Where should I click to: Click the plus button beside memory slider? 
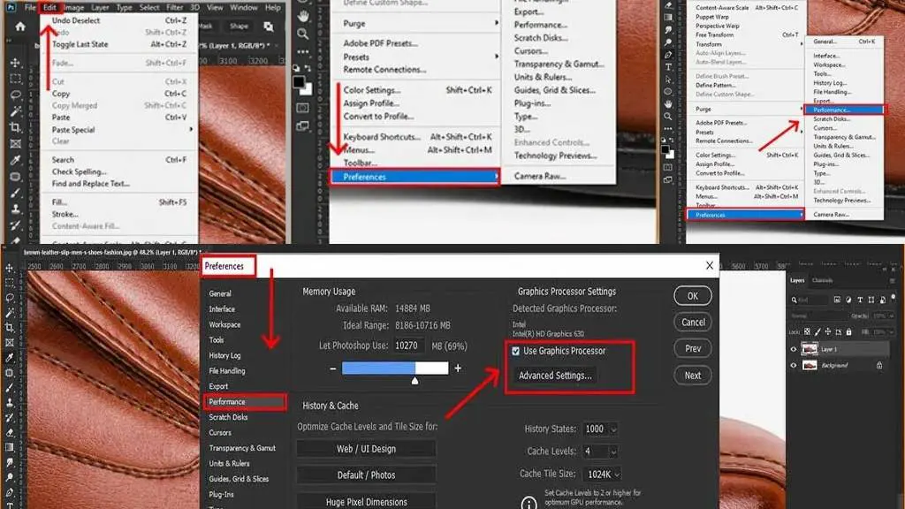tap(458, 368)
